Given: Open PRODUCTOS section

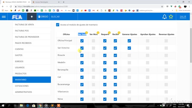Looking at the screenshot, I should pyautogui.click(x=31, y=73).
